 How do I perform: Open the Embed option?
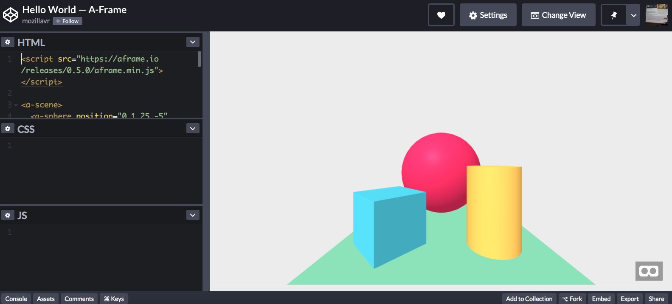coord(601,299)
